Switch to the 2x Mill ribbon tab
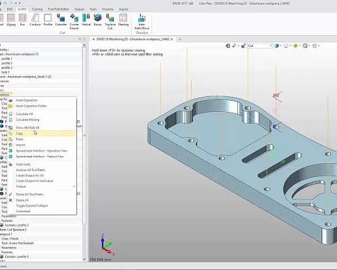Viewport: 337px width, 270px height. [x=22, y=9]
